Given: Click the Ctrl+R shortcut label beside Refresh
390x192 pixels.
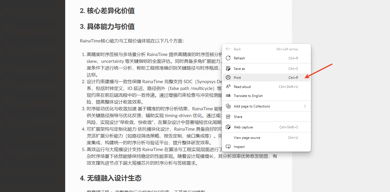Looking at the screenshot, I should coord(293,58).
